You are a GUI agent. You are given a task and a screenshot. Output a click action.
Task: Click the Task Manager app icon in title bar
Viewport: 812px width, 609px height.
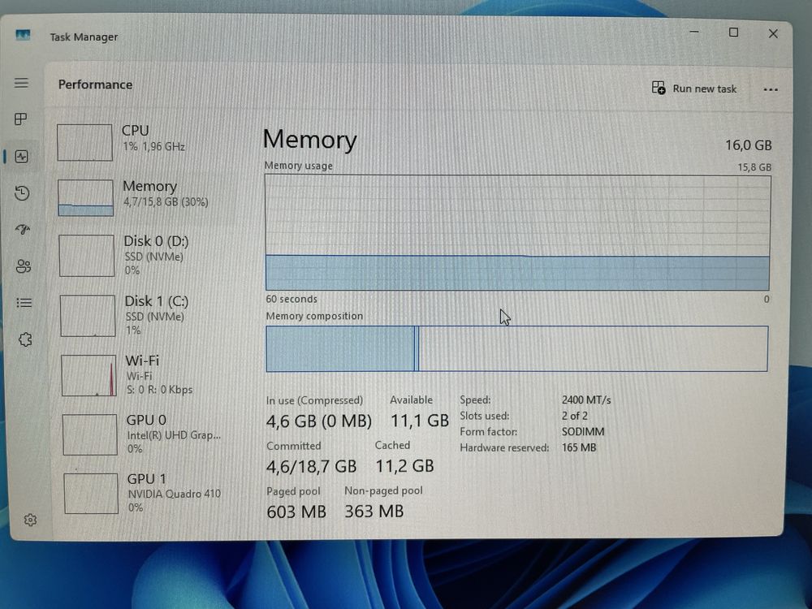click(x=23, y=35)
